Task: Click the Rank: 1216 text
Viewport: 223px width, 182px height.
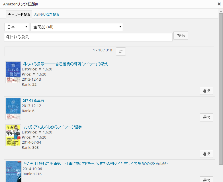Action: point(32,174)
